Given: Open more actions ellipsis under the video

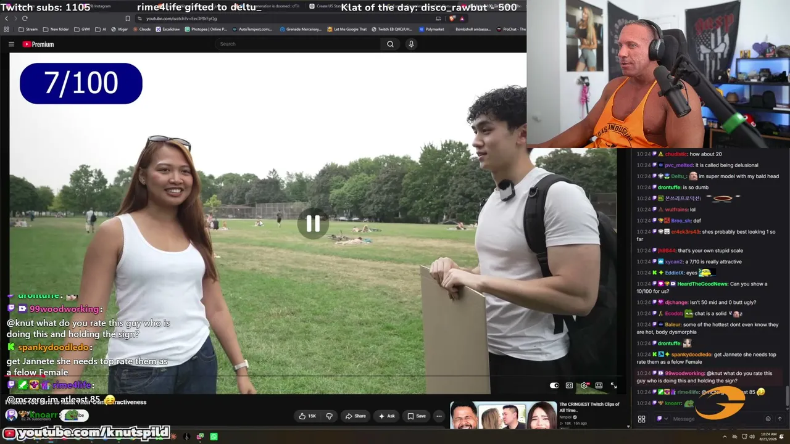Looking at the screenshot, I should pos(439,416).
